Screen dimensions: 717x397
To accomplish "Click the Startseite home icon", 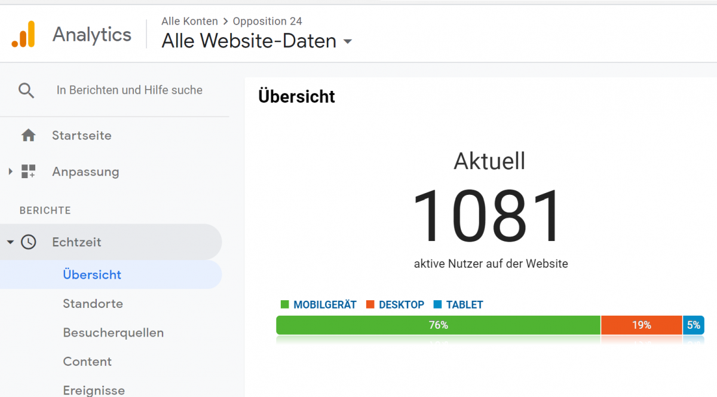I will coord(28,136).
